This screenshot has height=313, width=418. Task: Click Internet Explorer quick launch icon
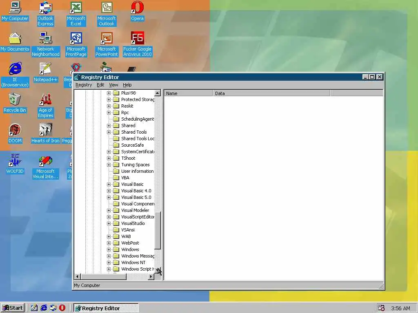(44, 308)
